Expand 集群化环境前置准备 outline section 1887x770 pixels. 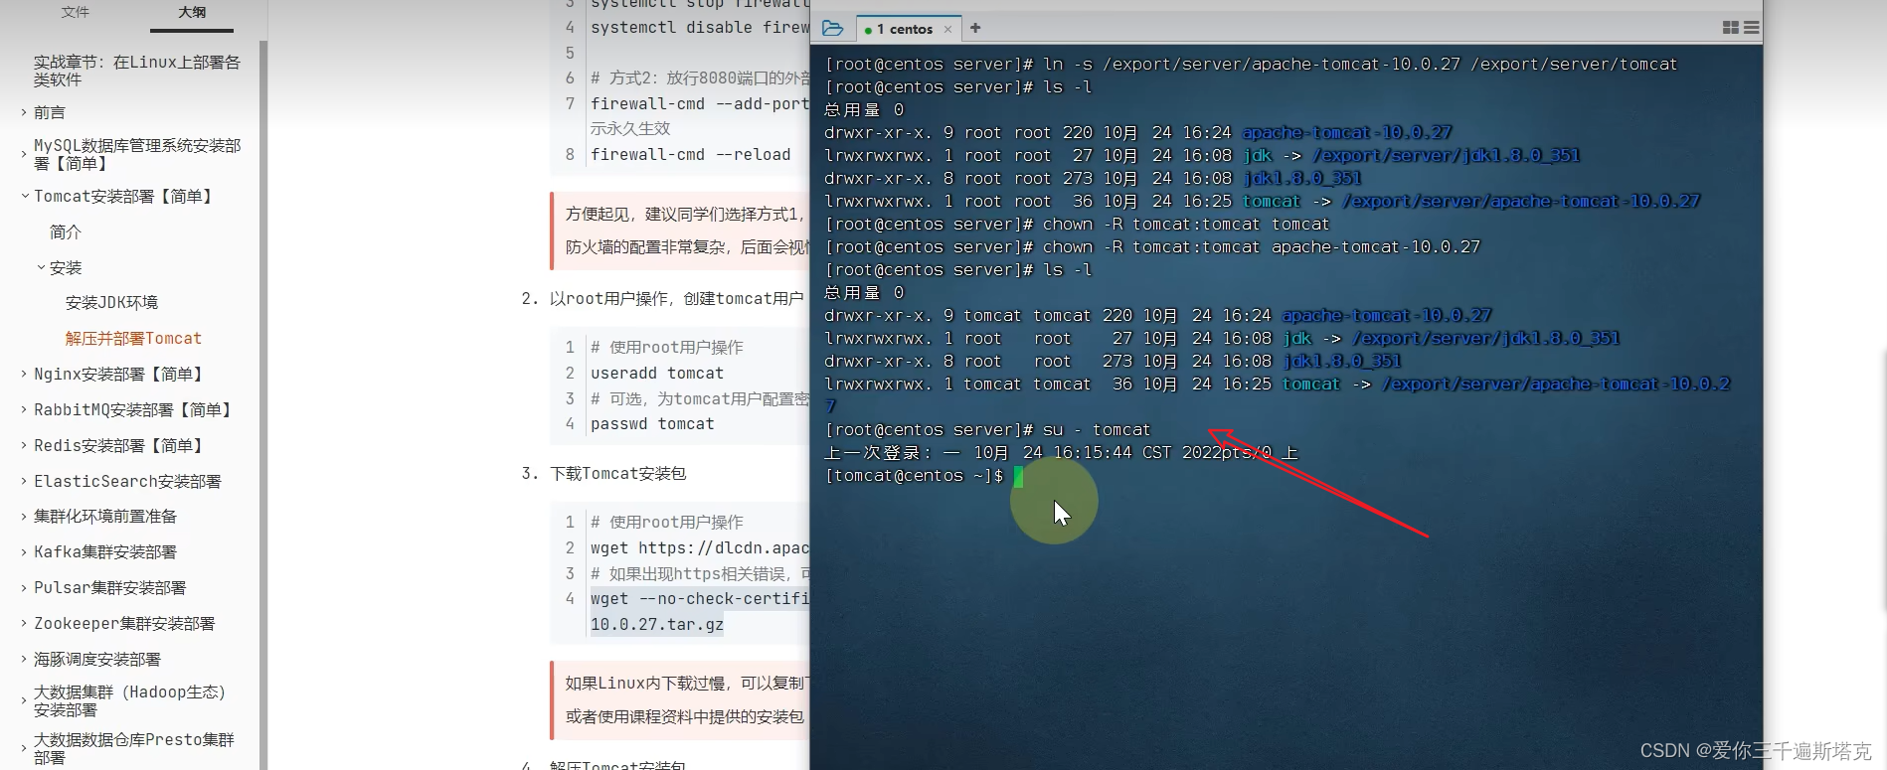tap(24, 516)
